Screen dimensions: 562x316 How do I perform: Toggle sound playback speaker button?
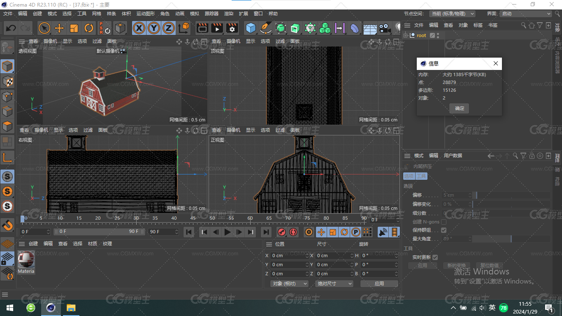point(383,232)
